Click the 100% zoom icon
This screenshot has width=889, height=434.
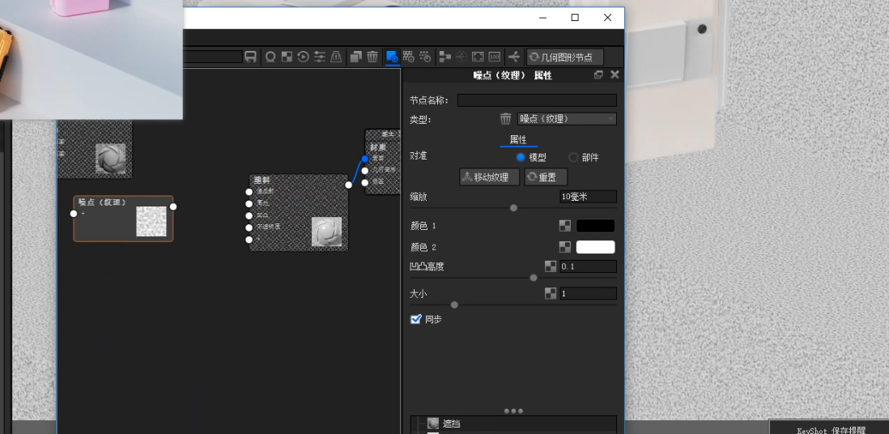coord(494,57)
